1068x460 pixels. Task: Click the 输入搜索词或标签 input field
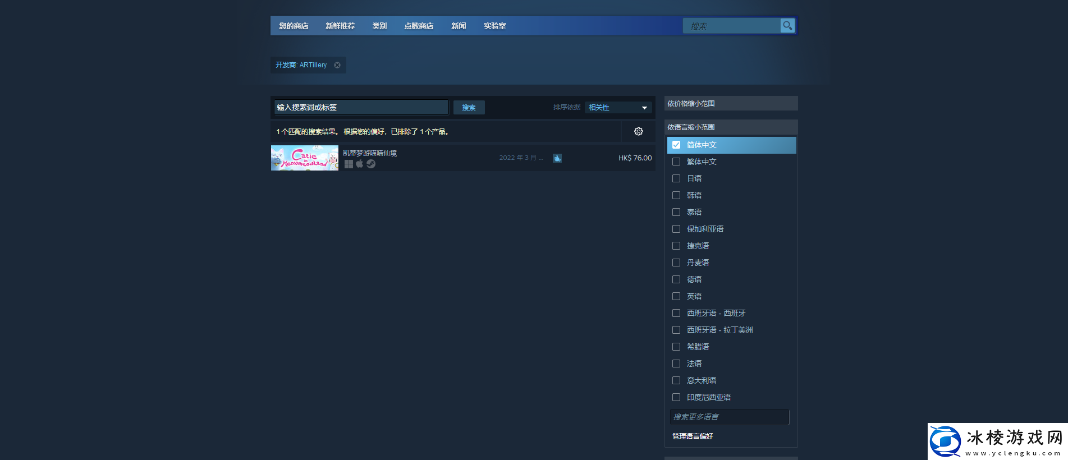361,107
